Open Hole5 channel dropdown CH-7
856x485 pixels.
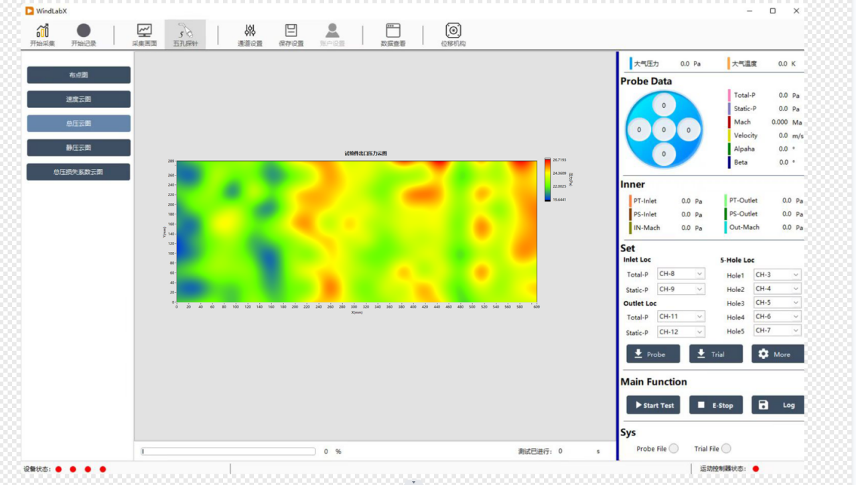(777, 330)
